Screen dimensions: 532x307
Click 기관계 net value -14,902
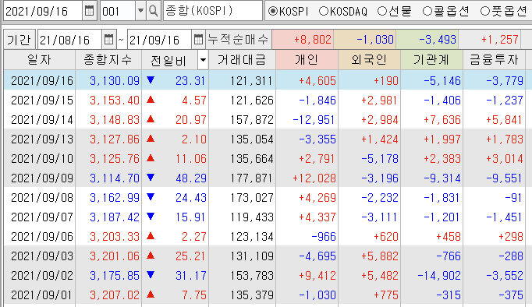point(439,276)
